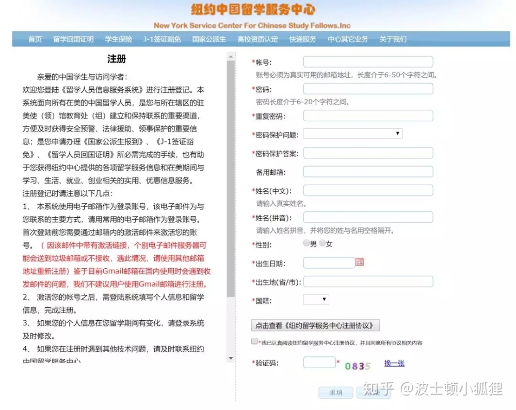Click the 注册 heading text
This screenshot has height=410, width=516.
[x=117, y=59]
